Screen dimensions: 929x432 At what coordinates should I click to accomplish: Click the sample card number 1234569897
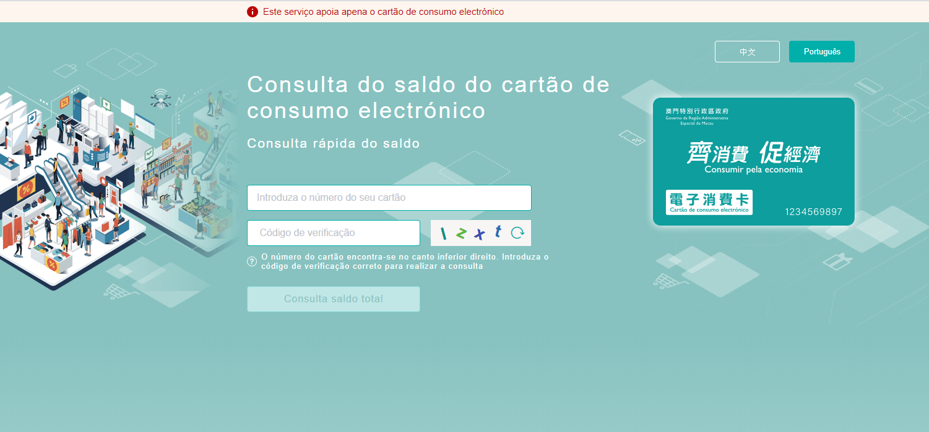tap(813, 212)
